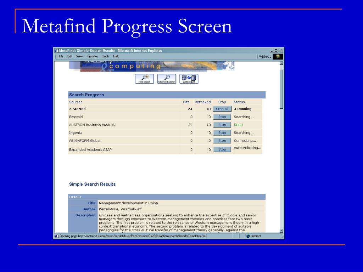Click the Opening page URL status text
Screen dimensions: 363x272
pyautogui.click(x=133, y=236)
